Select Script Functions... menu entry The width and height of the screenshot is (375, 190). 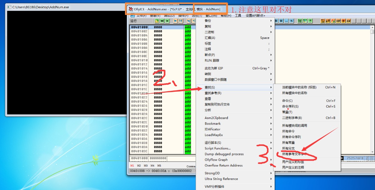[235, 148]
